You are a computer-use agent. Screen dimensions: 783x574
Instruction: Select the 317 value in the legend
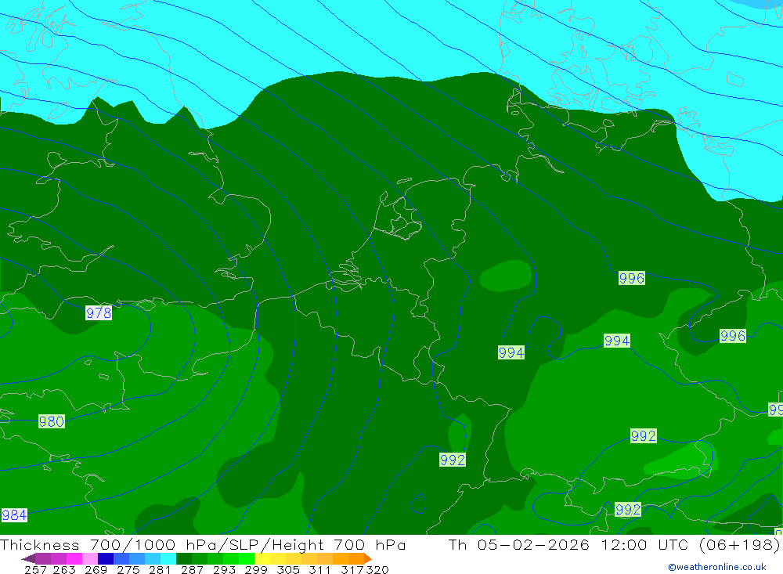pos(352,570)
